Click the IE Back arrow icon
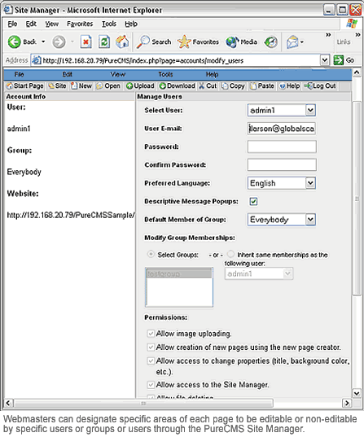This screenshot has height=437, width=364. pos(14,42)
